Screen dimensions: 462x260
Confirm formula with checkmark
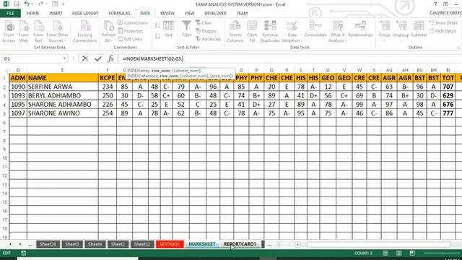[x=98, y=58]
